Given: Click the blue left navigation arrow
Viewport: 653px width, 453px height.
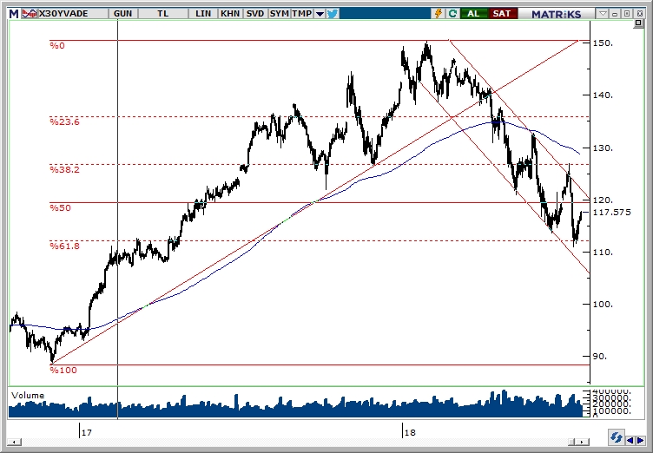Looking at the screenshot, I should pos(631,441).
